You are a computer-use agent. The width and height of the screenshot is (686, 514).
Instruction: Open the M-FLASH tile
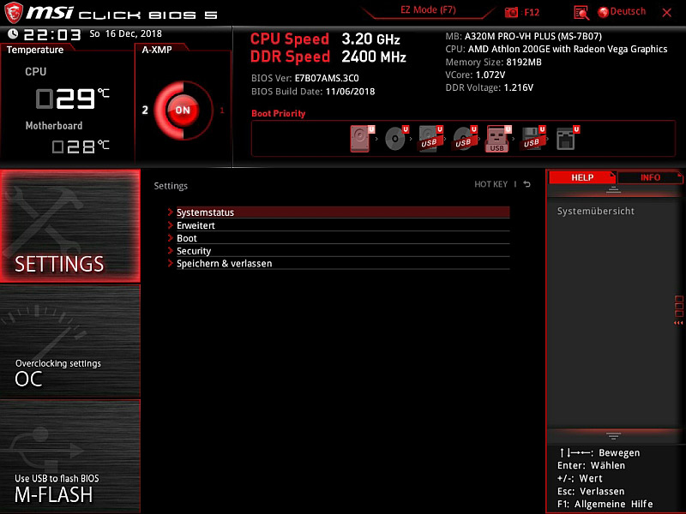(70, 456)
